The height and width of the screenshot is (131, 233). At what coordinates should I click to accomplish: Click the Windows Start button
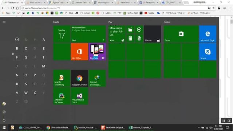[4, 128]
